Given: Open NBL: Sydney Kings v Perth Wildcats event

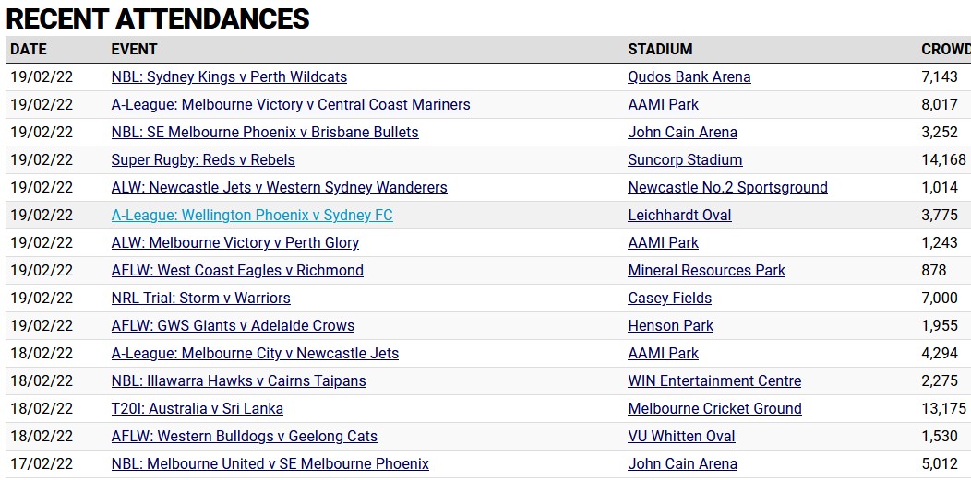Looking at the screenshot, I should 229,77.
